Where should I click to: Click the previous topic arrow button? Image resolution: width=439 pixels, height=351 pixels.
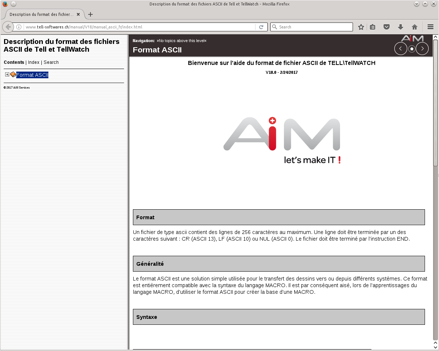point(401,49)
